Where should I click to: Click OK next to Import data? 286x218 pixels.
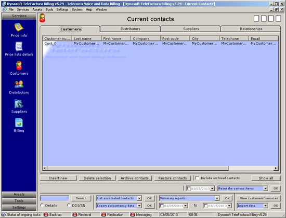tap(276, 206)
